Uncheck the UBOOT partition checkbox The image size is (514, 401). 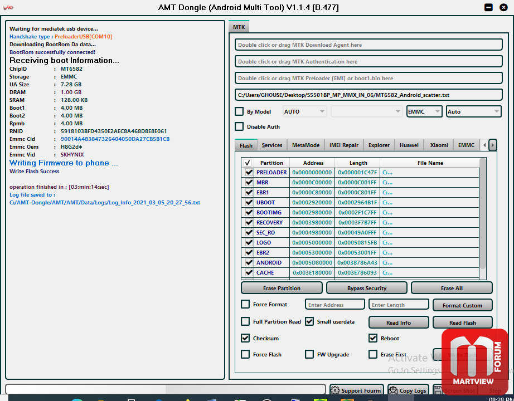(x=249, y=203)
